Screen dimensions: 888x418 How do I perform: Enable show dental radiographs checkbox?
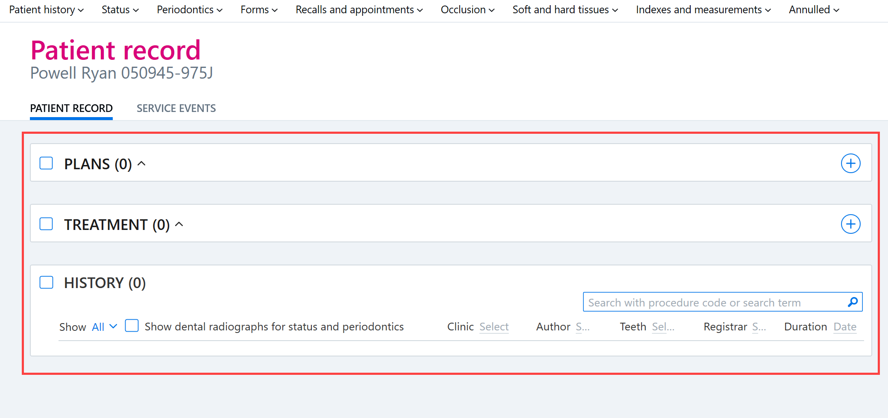coord(132,326)
